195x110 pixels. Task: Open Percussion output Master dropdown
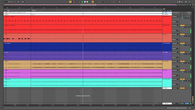[x=176, y=49]
